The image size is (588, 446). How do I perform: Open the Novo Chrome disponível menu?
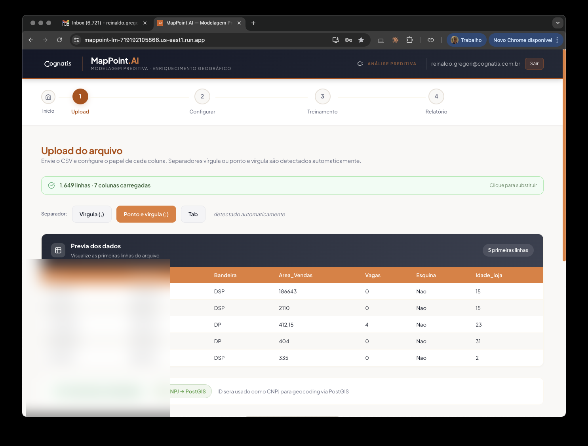point(526,40)
